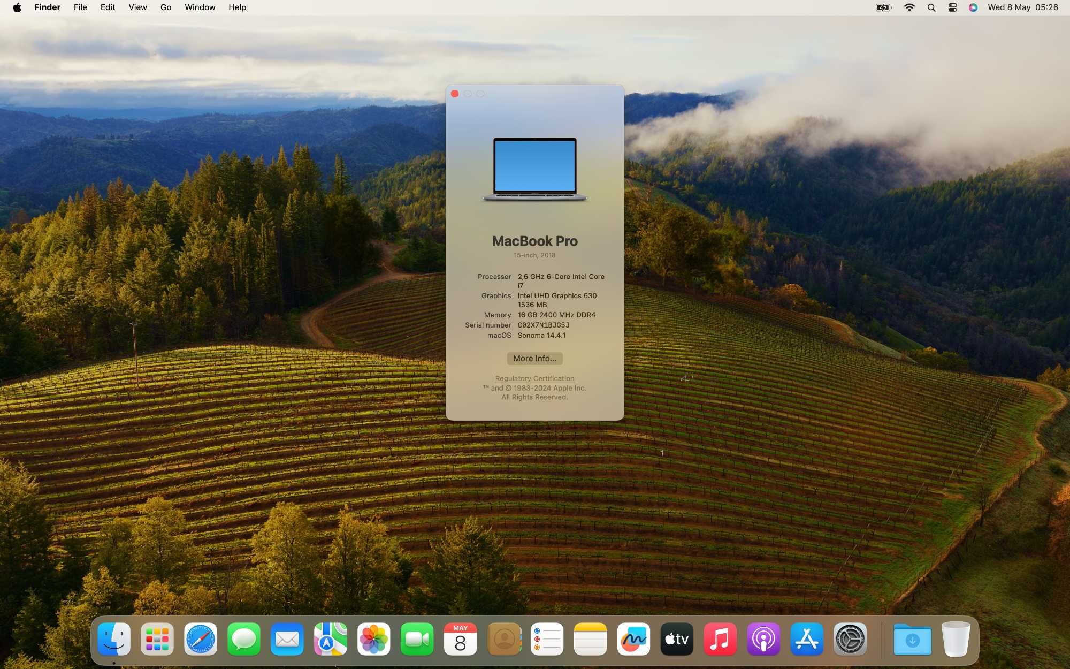Open the Music app in Dock
1070x669 pixels.
click(x=721, y=639)
